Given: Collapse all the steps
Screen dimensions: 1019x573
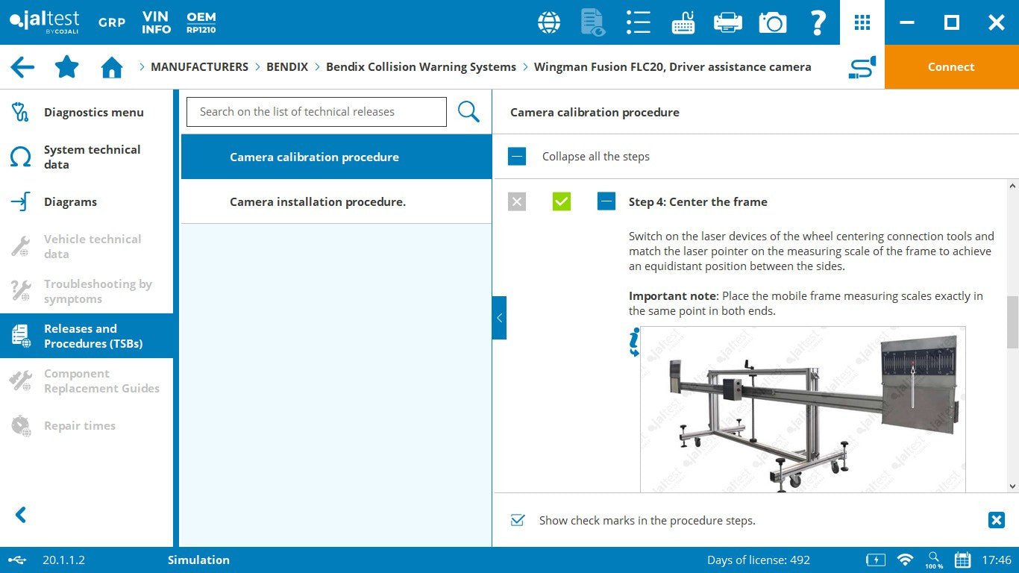Looking at the screenshot, I should tap(517, 157).
